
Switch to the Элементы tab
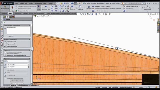pos(4,13)
